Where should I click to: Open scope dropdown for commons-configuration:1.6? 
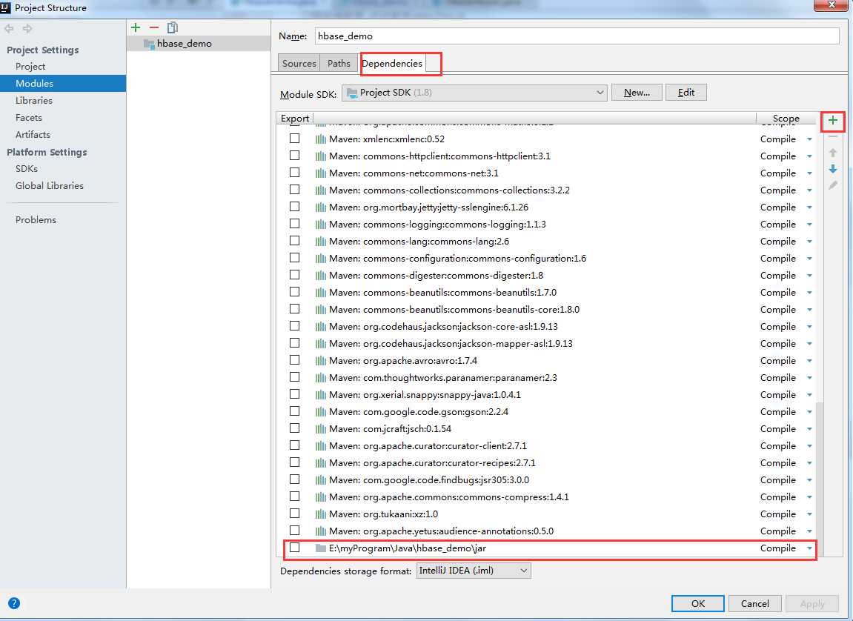coord(809,259)
